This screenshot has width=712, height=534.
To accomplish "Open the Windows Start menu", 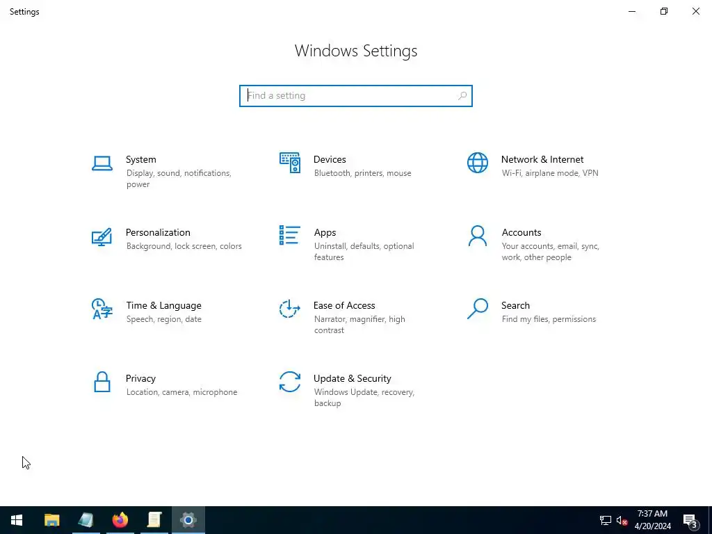I will coord(17,520).
